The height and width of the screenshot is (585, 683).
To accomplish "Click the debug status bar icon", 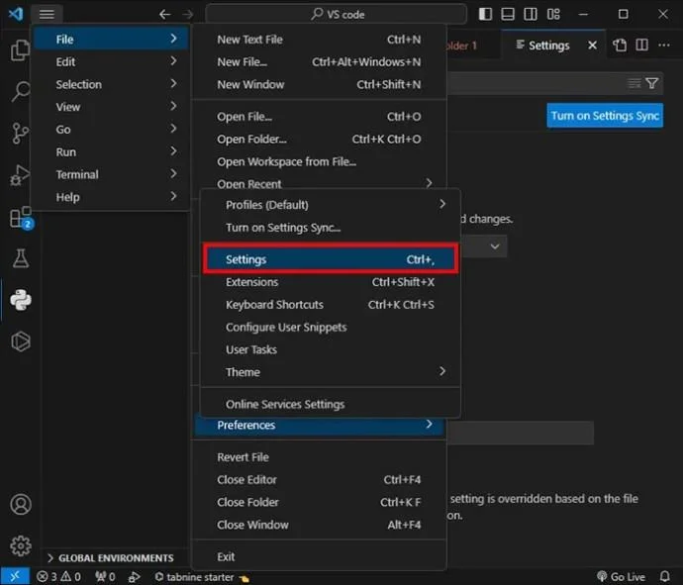I will tap(135, 577).
